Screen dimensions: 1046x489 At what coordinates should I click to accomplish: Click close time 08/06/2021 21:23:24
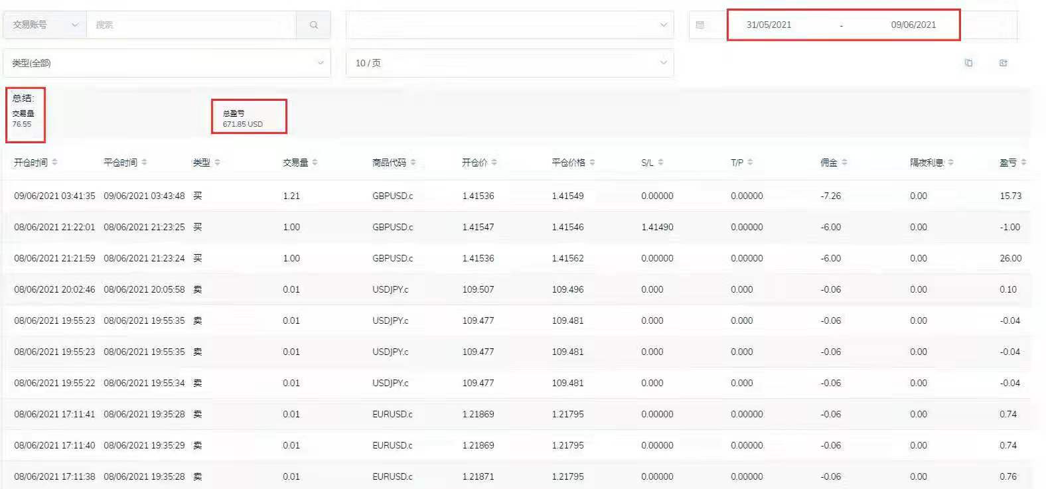144,259
